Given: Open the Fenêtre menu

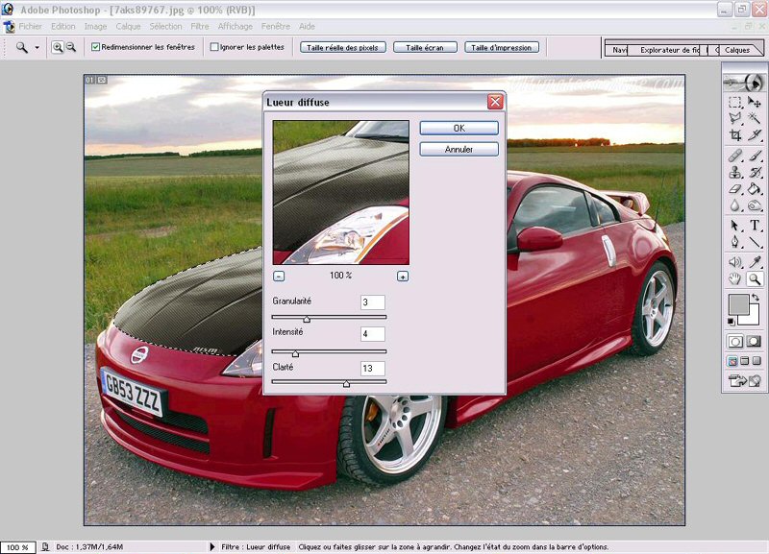Looking at the screenshot, I should click(x=276, y=27).
